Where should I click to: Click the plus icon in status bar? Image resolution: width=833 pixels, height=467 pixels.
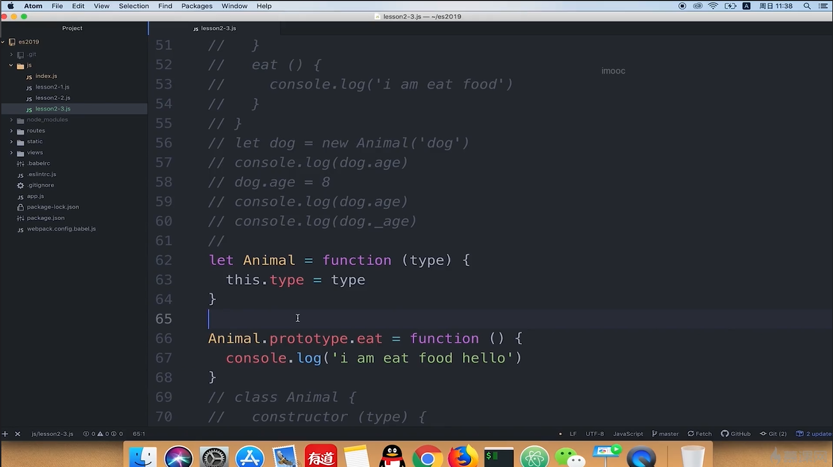click(5, 433)
